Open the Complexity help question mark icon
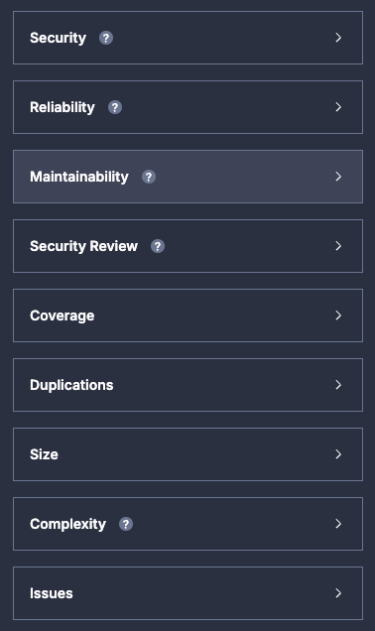Viewport: 375px width, 631px height. pyautogui.click(x=126, y=524)
